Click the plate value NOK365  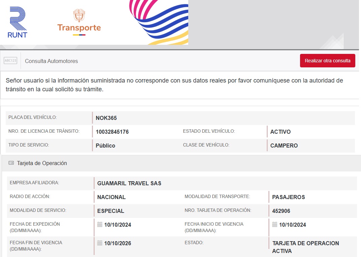tap(106, 118)
